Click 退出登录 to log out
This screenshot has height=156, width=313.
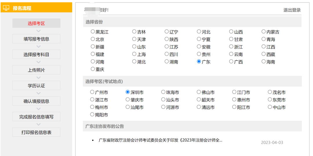coord(292,10)
